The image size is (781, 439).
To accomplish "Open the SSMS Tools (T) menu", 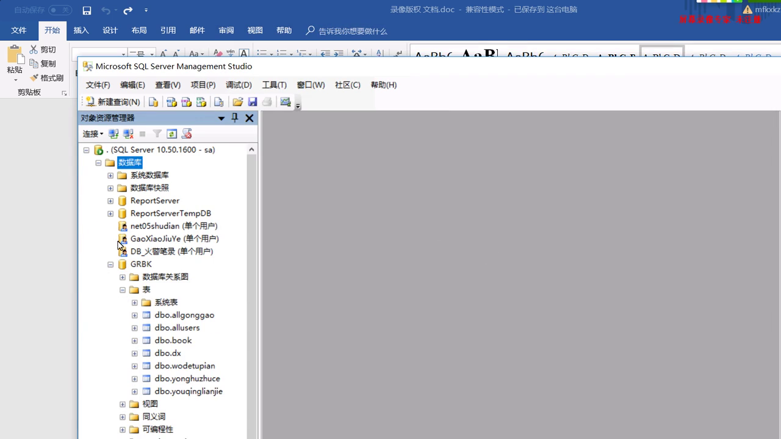I will [274, 85].
